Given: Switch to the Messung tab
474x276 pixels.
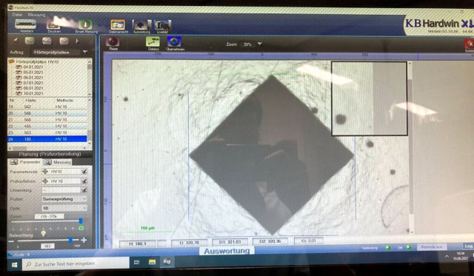Looking at the screenshot, I should [58, 162].
